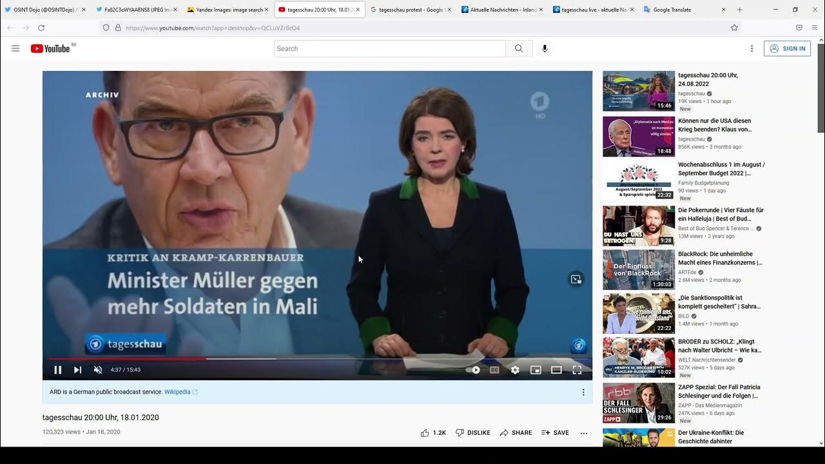Open info panel three-dot options

coord(583,392)
